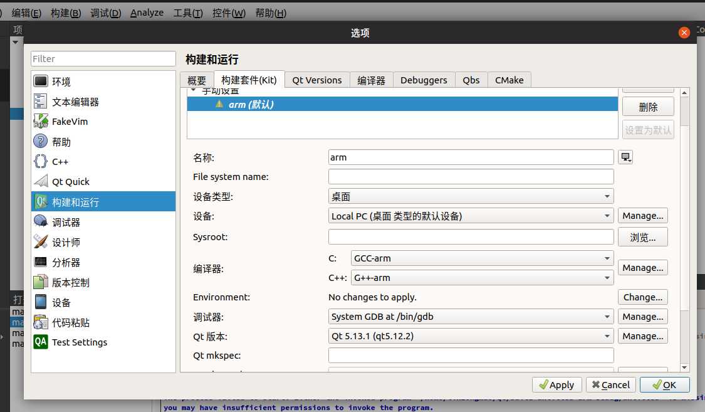
Task: Click the kit settings scrollbar up arrow
Action: pyautogui.click(x=684, y=92)
